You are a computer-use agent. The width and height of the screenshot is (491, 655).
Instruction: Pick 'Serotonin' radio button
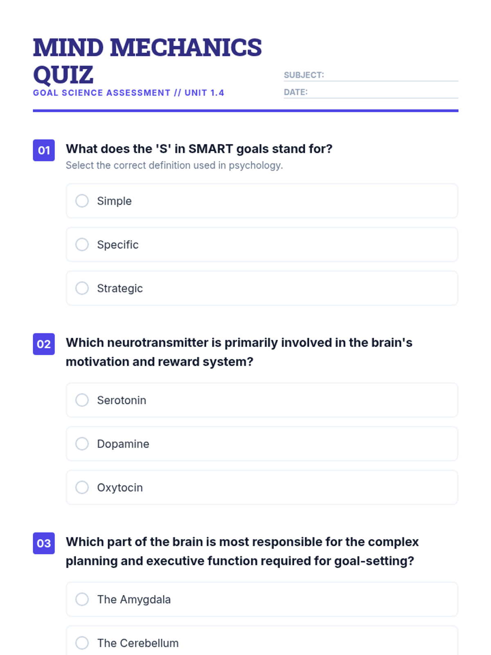coord(82,400)
